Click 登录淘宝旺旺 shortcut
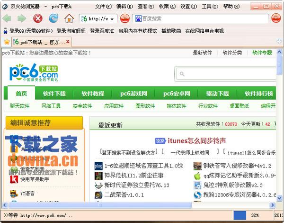 (71, 31)
